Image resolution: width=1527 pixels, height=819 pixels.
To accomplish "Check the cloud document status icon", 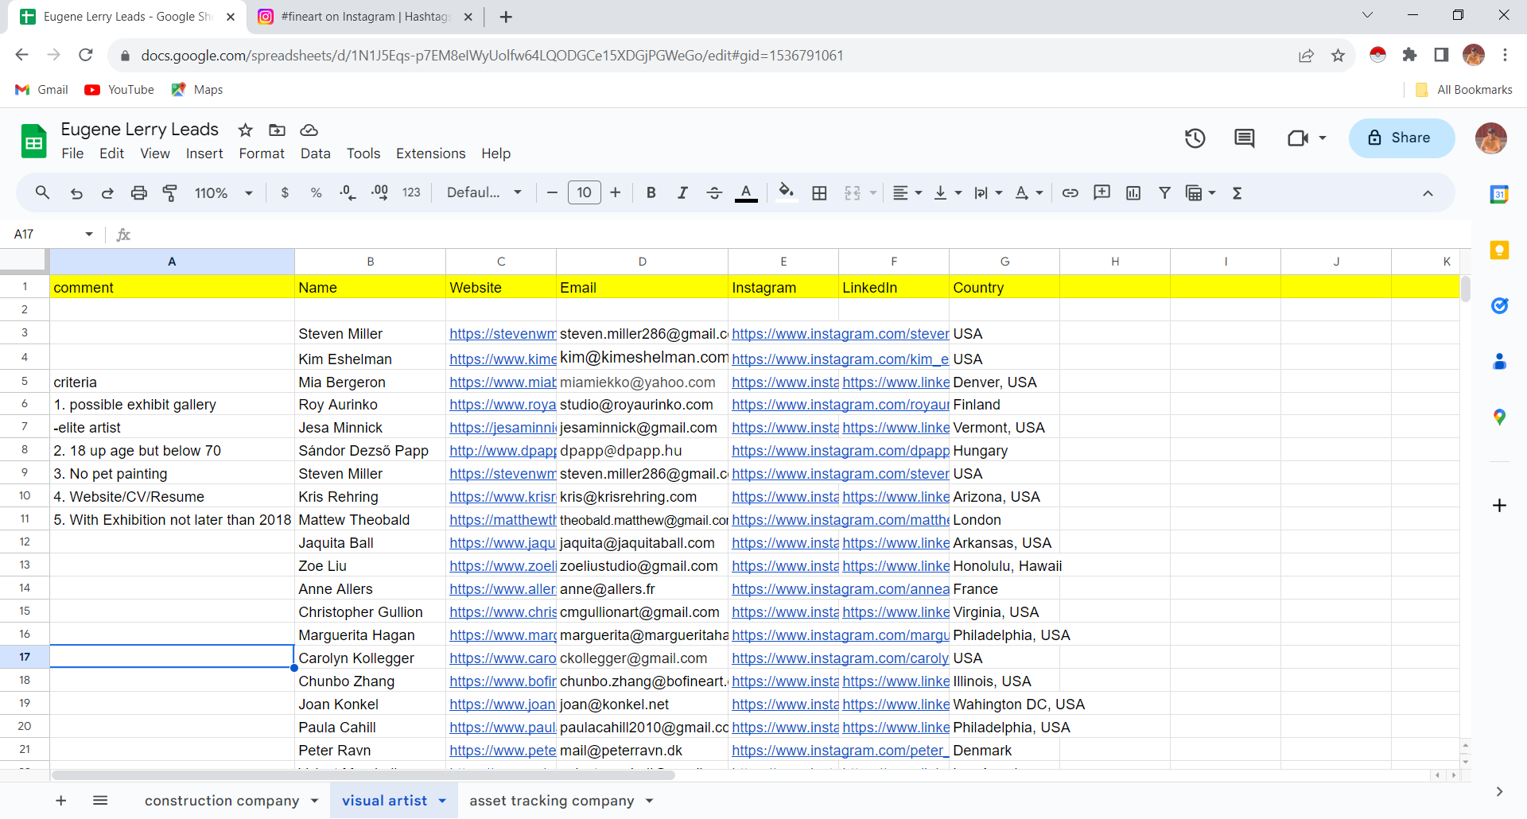I will point(309,130).
